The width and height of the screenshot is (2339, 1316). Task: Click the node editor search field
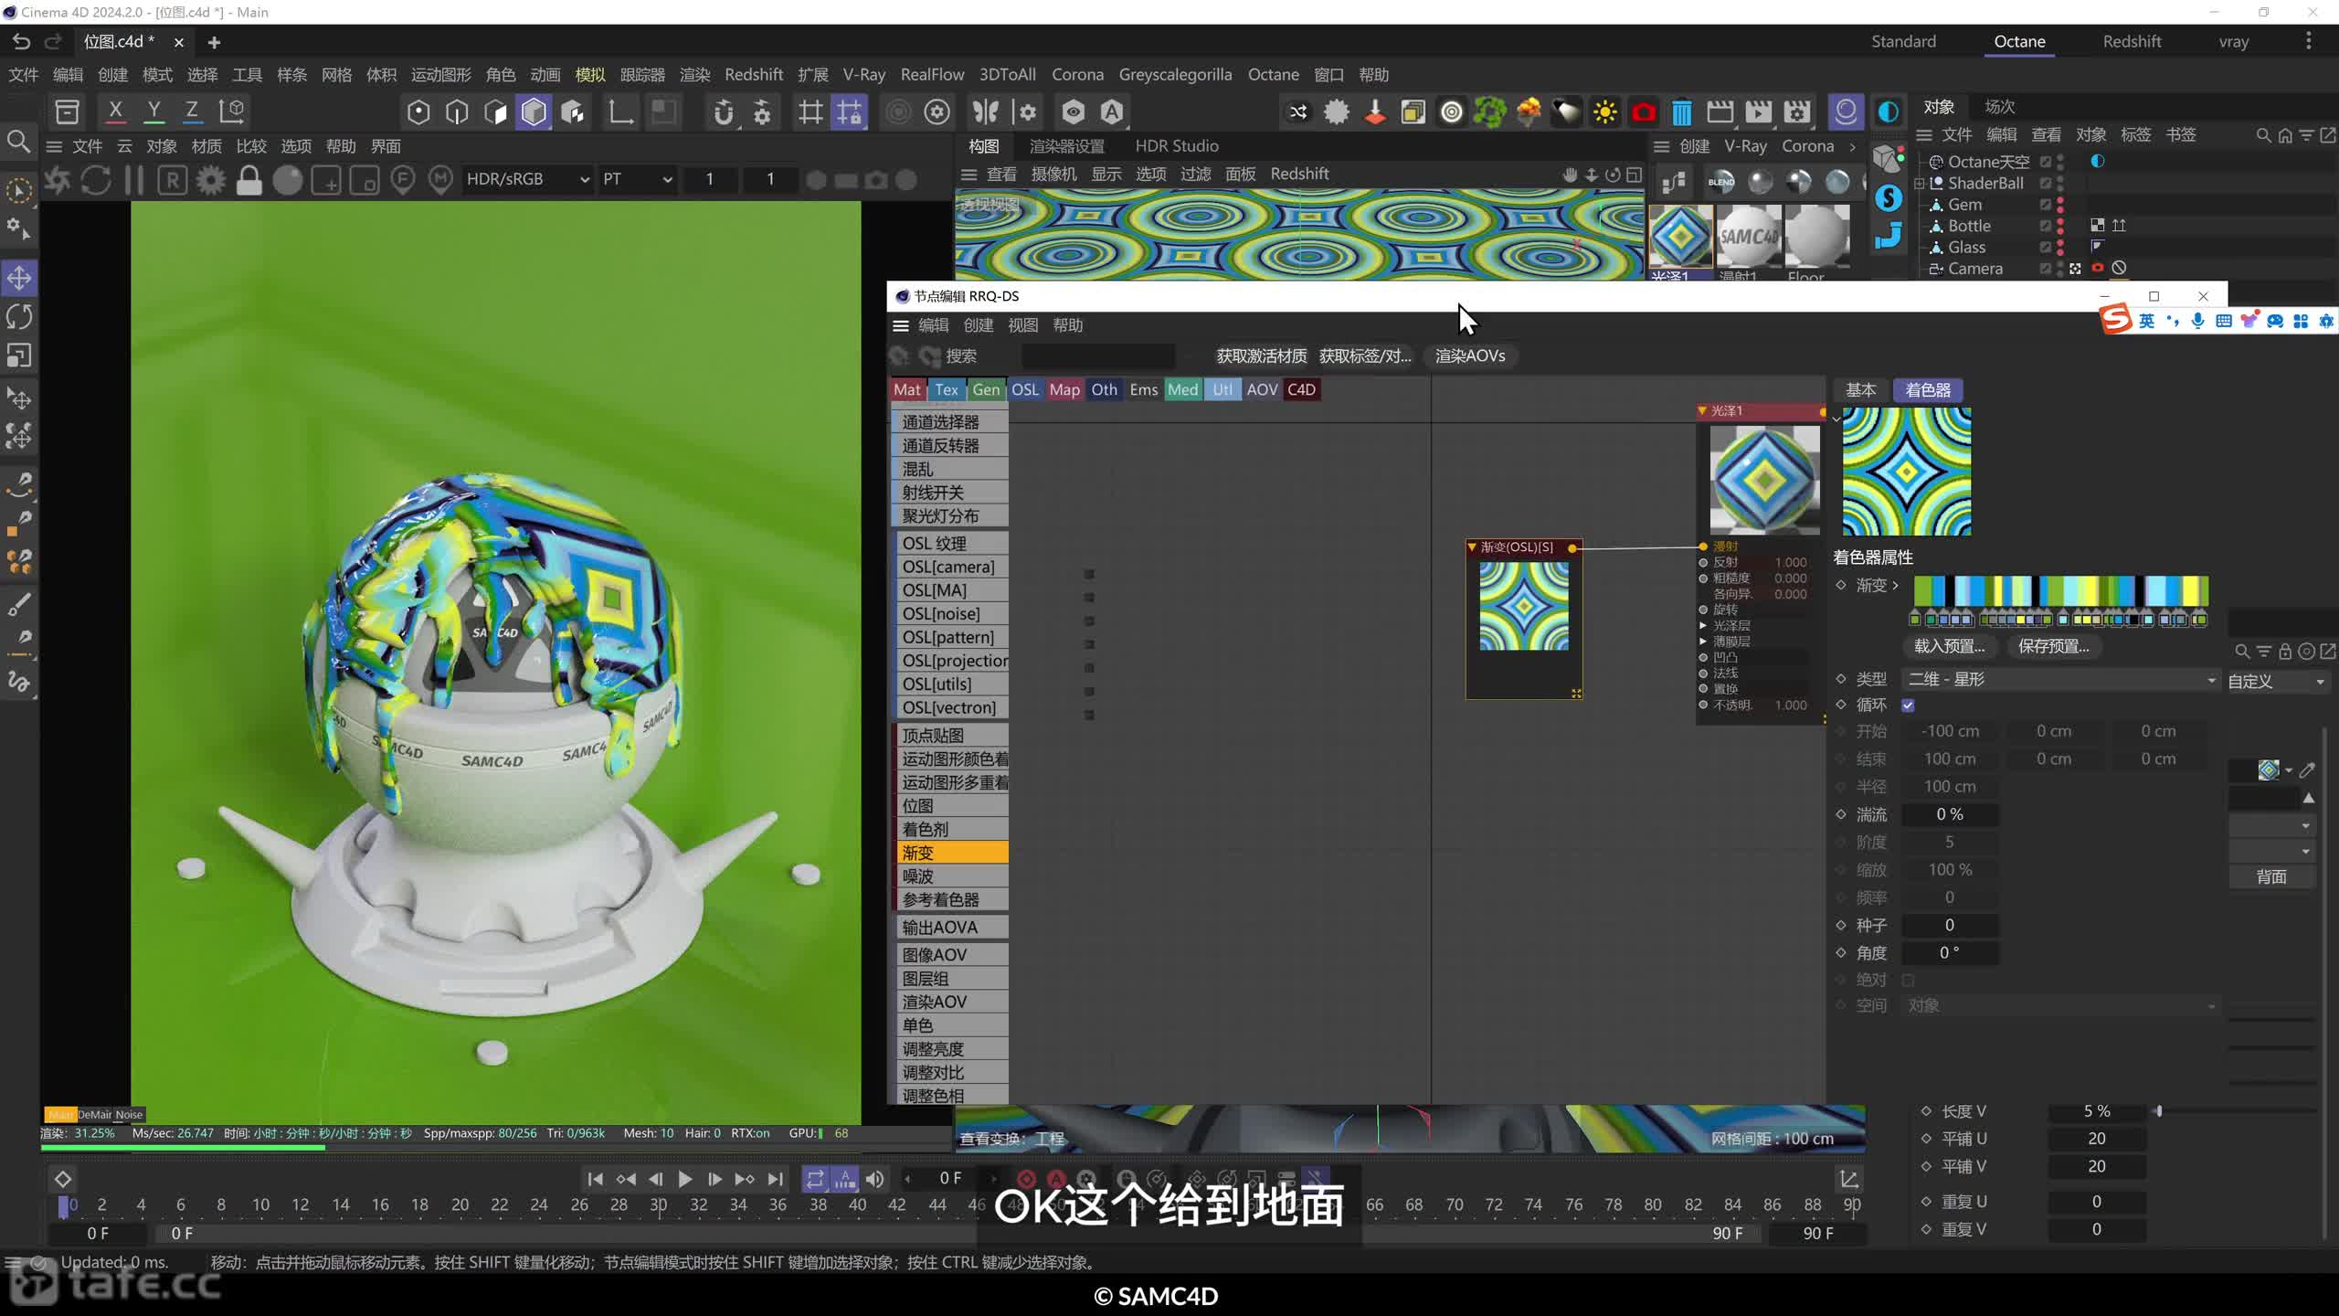pos(1097,356)
